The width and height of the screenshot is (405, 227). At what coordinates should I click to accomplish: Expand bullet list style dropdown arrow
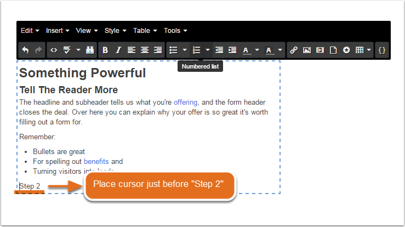[x=185, y=50]
